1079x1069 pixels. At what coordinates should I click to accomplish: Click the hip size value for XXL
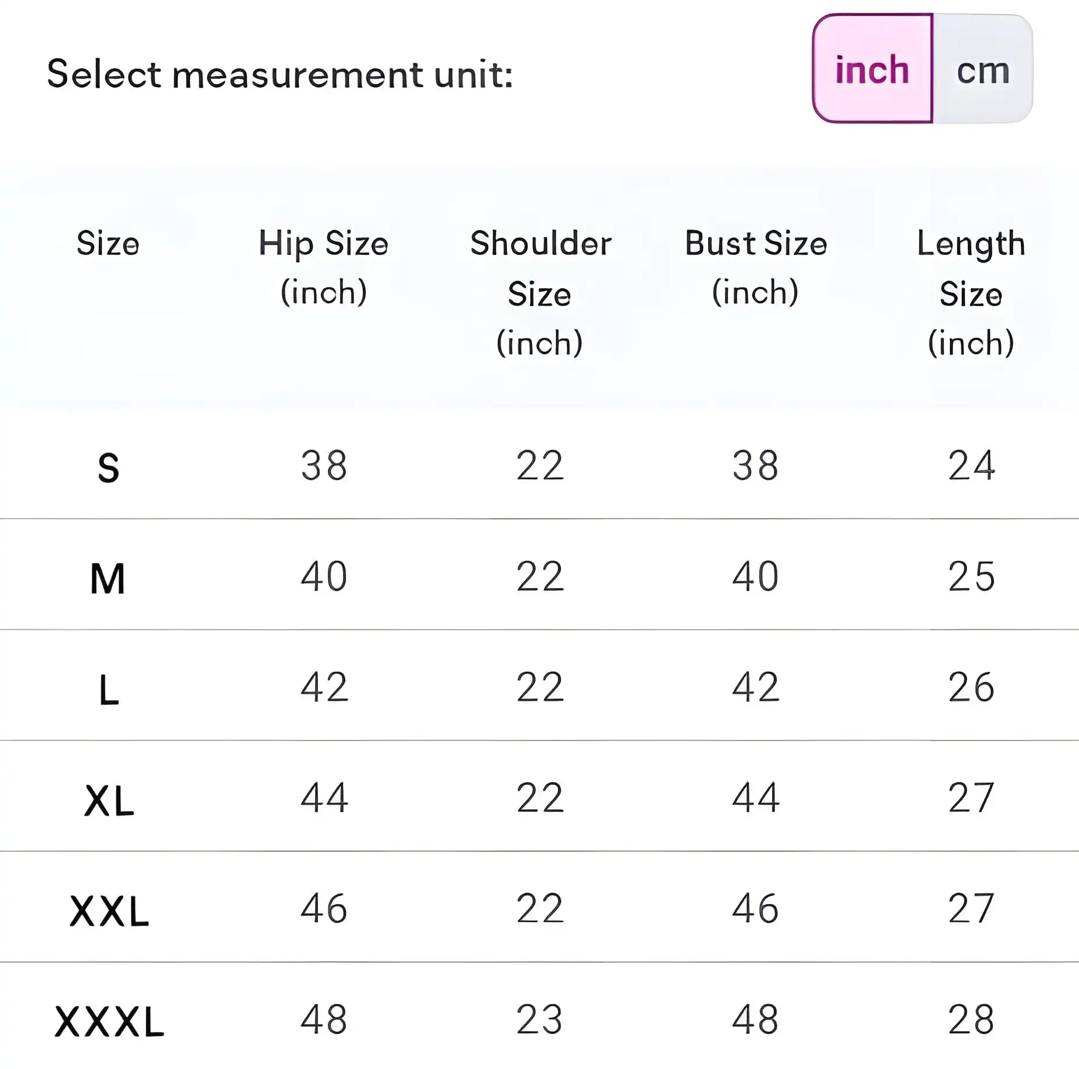(324, 909)
